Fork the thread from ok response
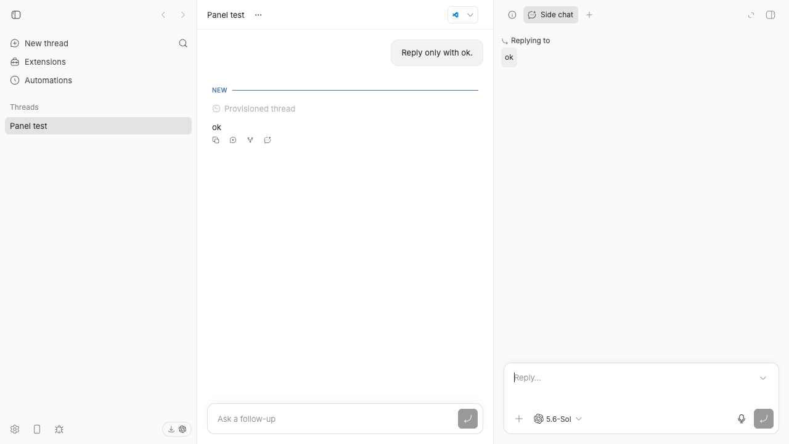 pos(250,140)
